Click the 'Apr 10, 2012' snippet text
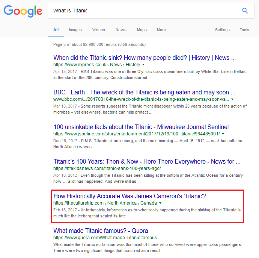The width and height of the screenshot is (259, 258). 148,178
